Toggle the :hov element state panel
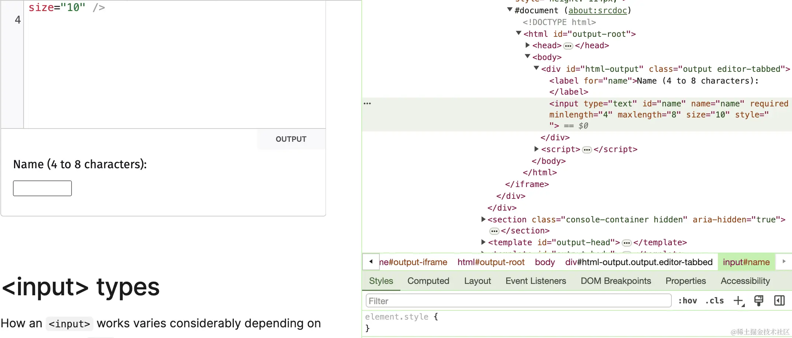Viewport: 792px width, 338px height. 688,301
